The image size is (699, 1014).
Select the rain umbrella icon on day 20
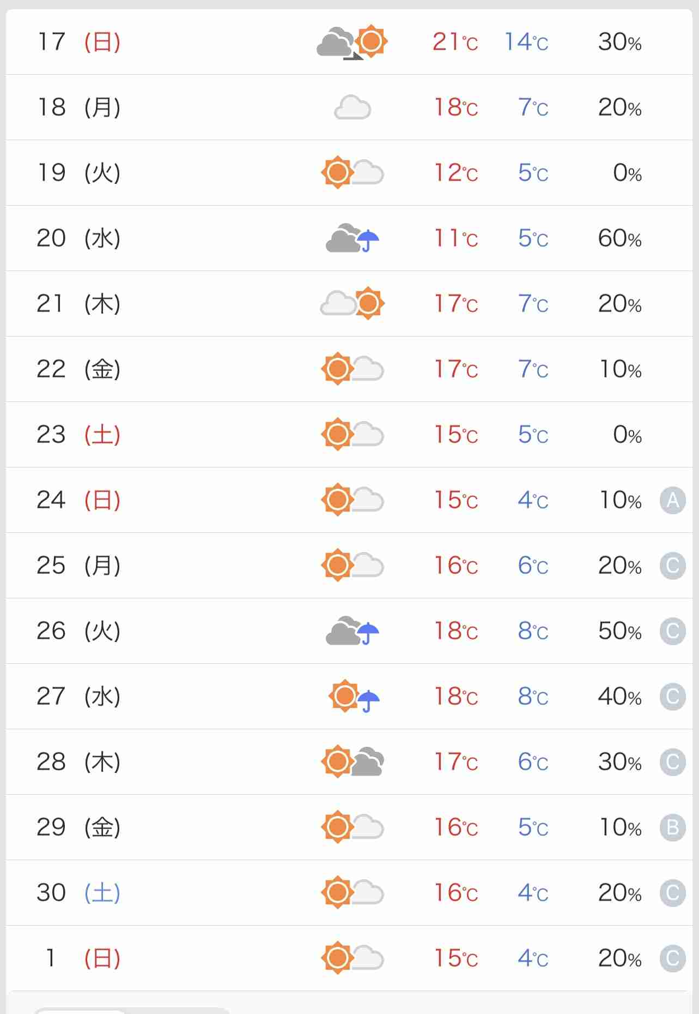[x=369, y=240]
